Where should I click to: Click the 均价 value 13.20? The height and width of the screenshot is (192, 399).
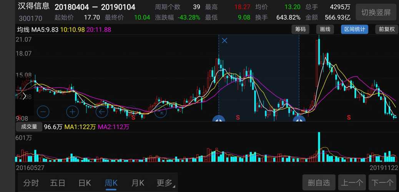click(292, 7)
